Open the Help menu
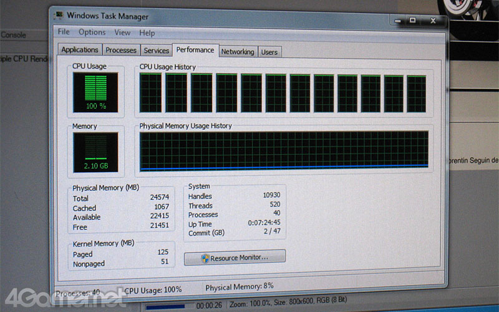 click(147, 33)
